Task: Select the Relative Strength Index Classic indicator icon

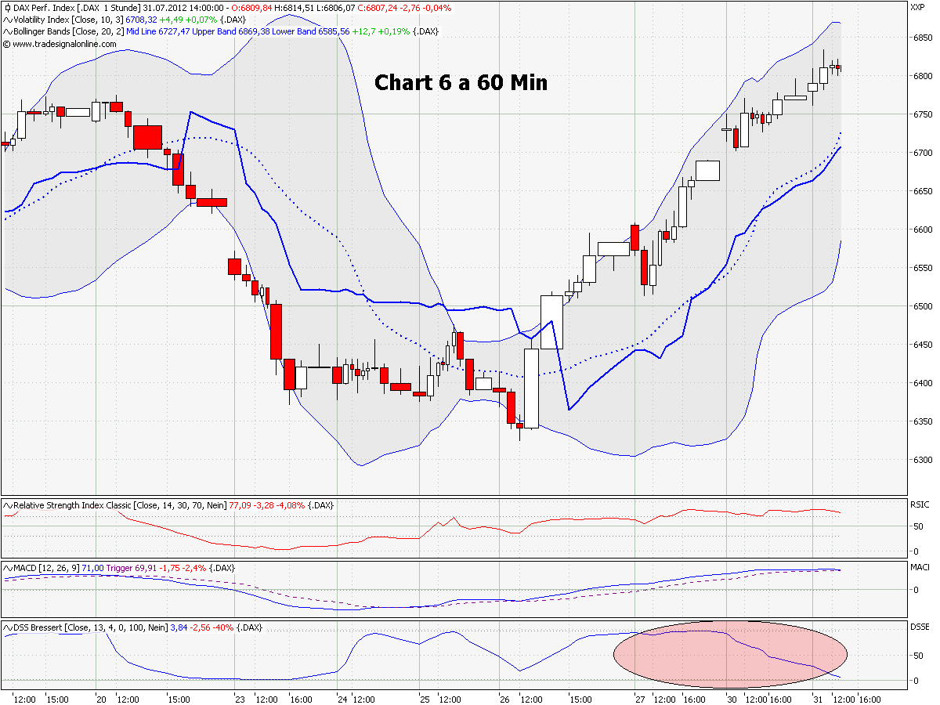Action: [x=6, y=506]
